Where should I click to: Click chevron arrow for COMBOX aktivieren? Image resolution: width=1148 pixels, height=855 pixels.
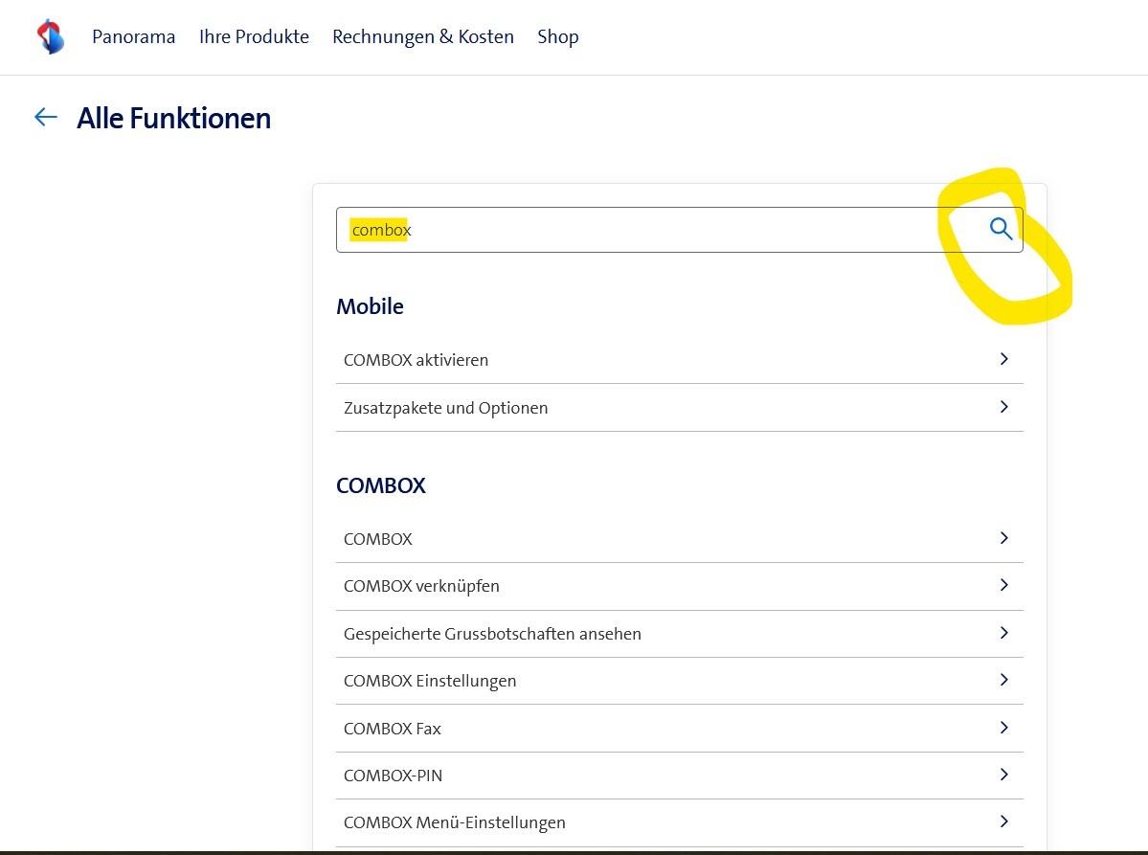click(1003, 359)
